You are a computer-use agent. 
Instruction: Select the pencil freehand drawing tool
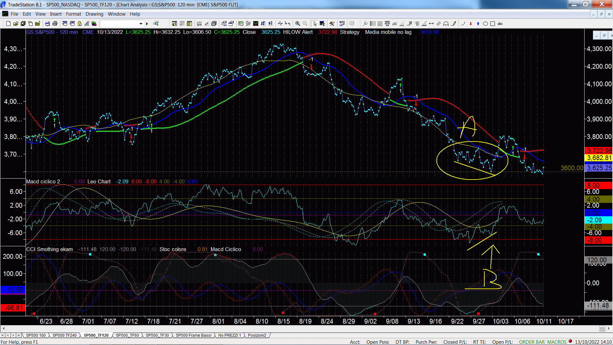(x=453, y=24)
